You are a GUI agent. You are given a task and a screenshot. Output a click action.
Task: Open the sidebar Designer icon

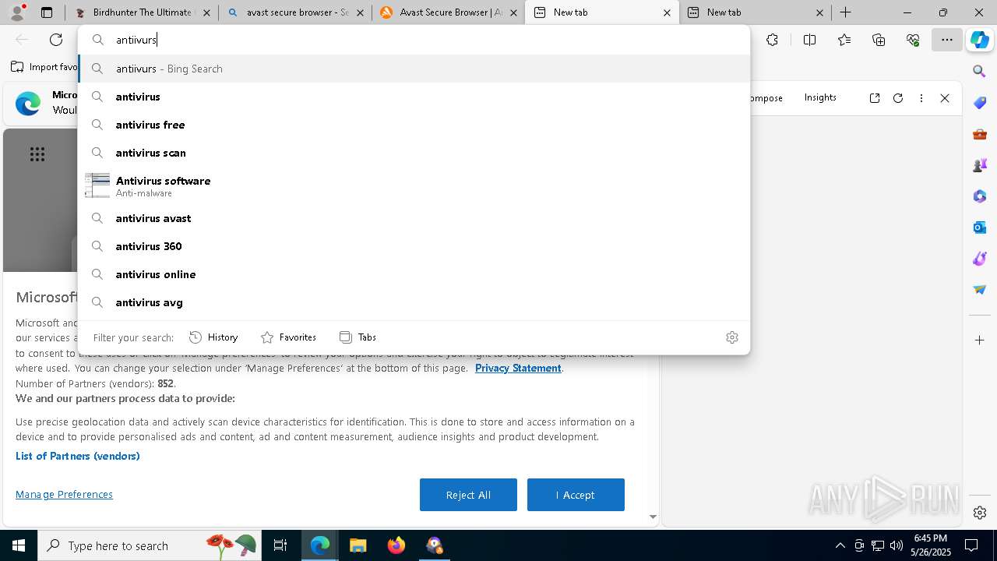980,259
